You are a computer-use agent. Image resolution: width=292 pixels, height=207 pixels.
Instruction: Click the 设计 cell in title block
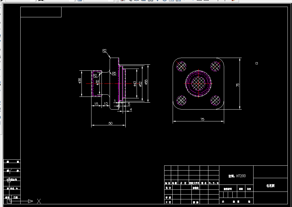(x=168, y=188)
